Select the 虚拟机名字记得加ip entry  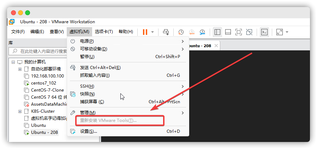[49, 118]
